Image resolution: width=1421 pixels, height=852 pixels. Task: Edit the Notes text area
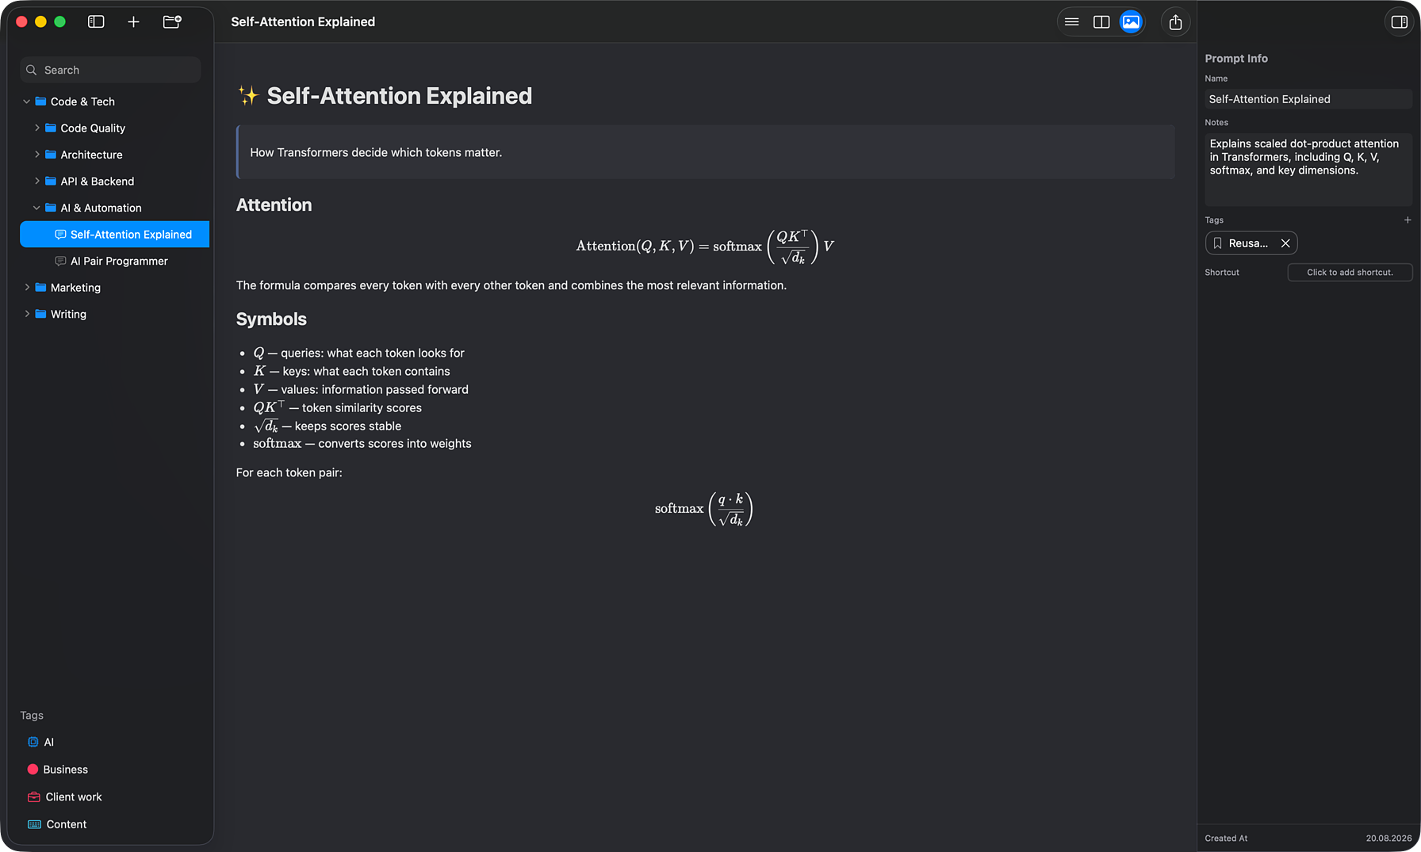tap(1308, 170)
